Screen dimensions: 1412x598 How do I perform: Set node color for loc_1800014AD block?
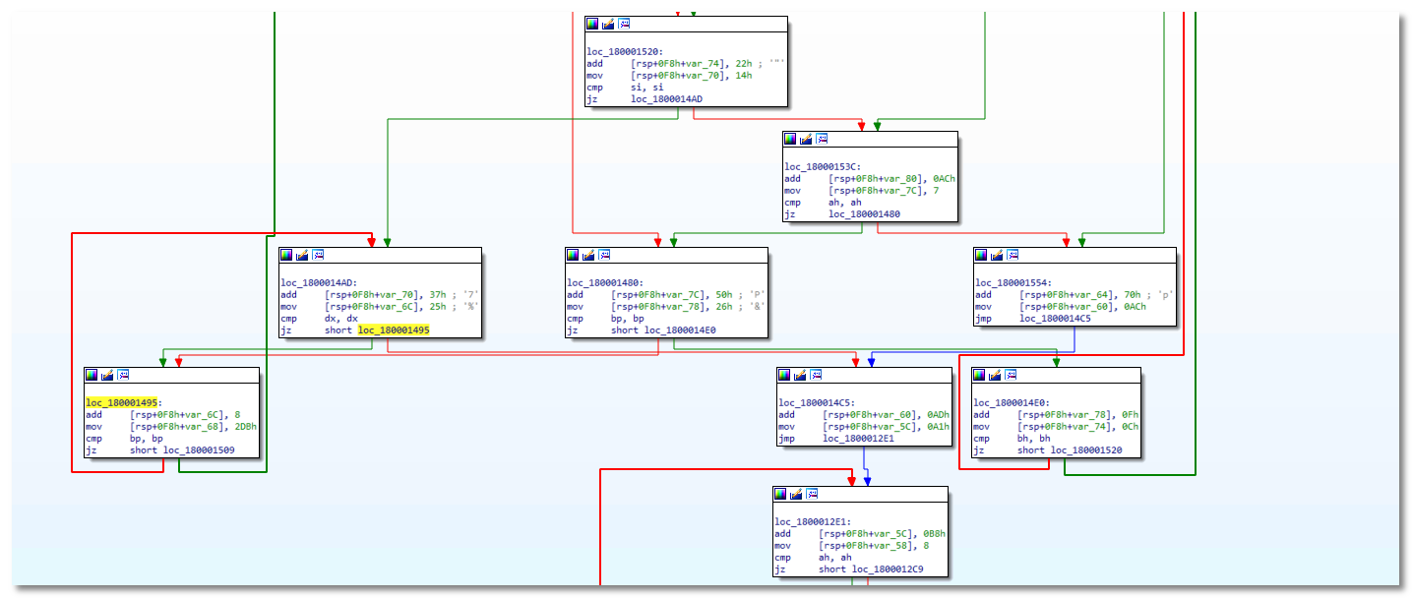[x=287, y=255]
